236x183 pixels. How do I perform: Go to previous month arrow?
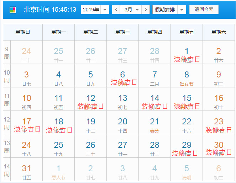116,10
